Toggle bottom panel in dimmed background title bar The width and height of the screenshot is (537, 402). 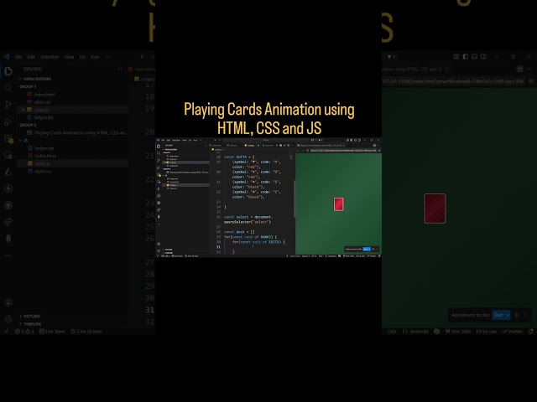point(474,56)
